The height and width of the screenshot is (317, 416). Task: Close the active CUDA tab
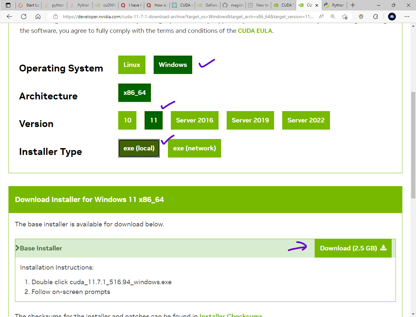click(317, 5)
